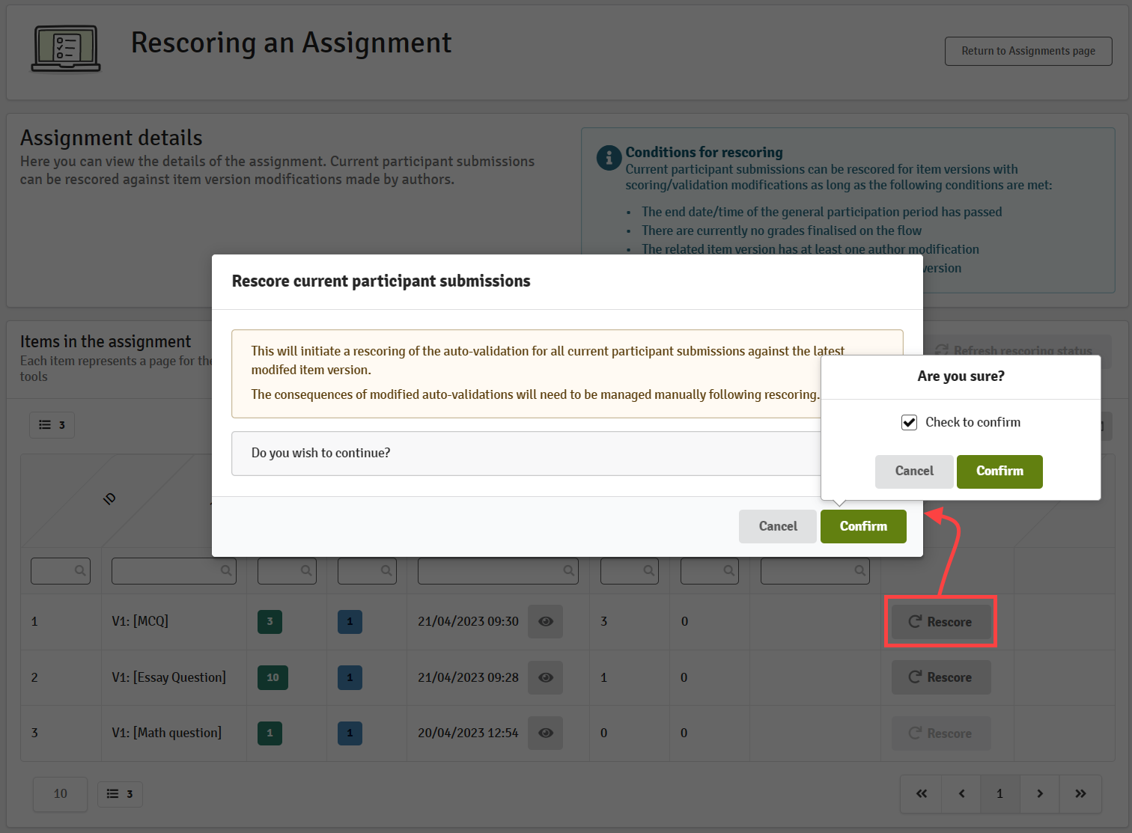This screenshot has height=833, width=1132.
Task: Click the green badge 3 in MCQ row
Action: [x=270, y=621]
